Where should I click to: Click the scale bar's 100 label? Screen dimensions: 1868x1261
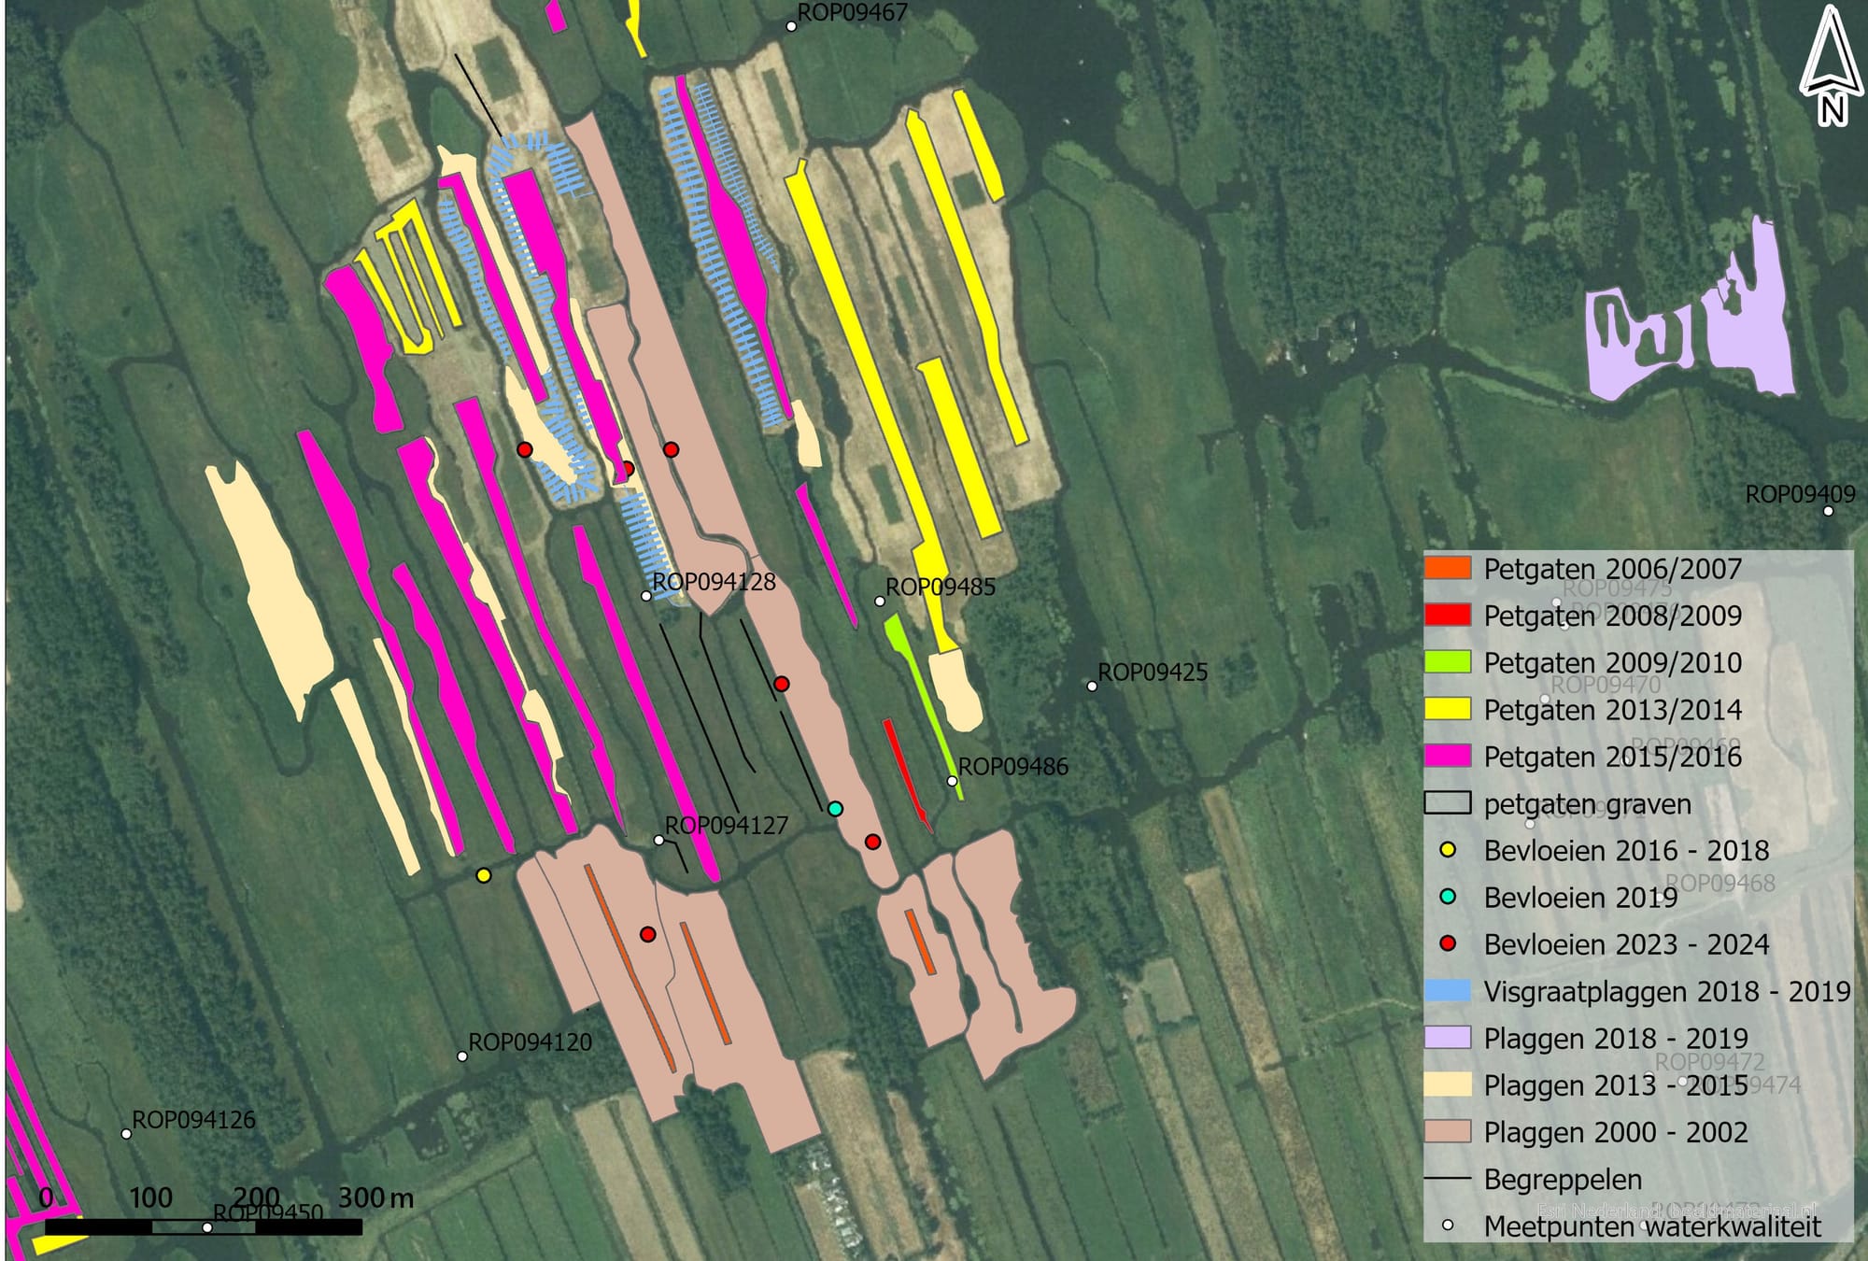click(150, 1197)
